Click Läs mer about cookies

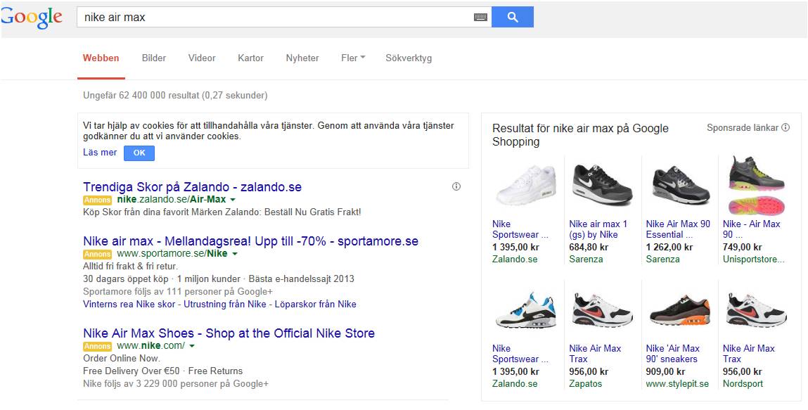tap(100, 153)
